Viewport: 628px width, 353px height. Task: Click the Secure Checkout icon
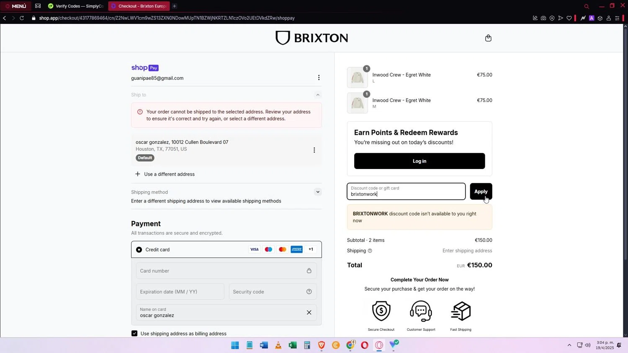(381, 311)
